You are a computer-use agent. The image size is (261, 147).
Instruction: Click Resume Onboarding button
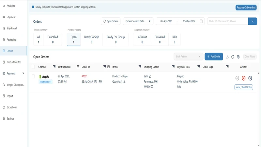[246, 8]
